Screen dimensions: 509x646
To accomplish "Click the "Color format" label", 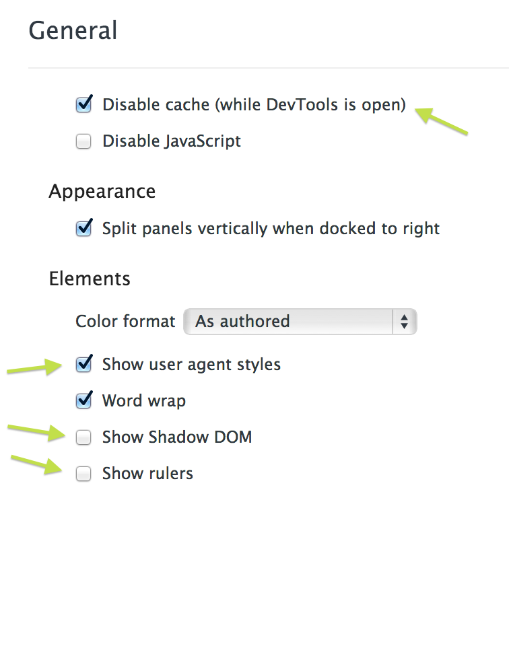I will click(125, 322).
